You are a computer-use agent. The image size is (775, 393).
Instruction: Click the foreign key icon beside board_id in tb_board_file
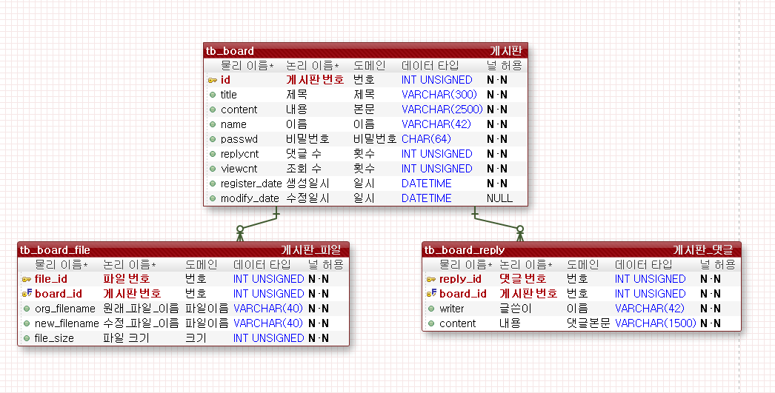[27, 293]
